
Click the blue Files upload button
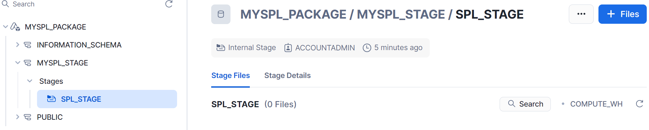(623, 14)
